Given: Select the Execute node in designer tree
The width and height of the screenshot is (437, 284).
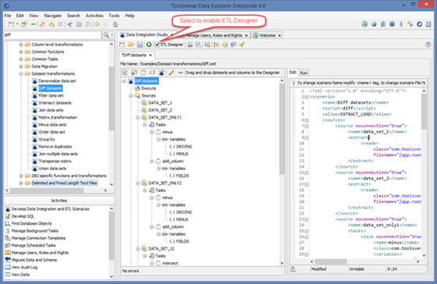Looking at the screenshot, I should point(149,88).
